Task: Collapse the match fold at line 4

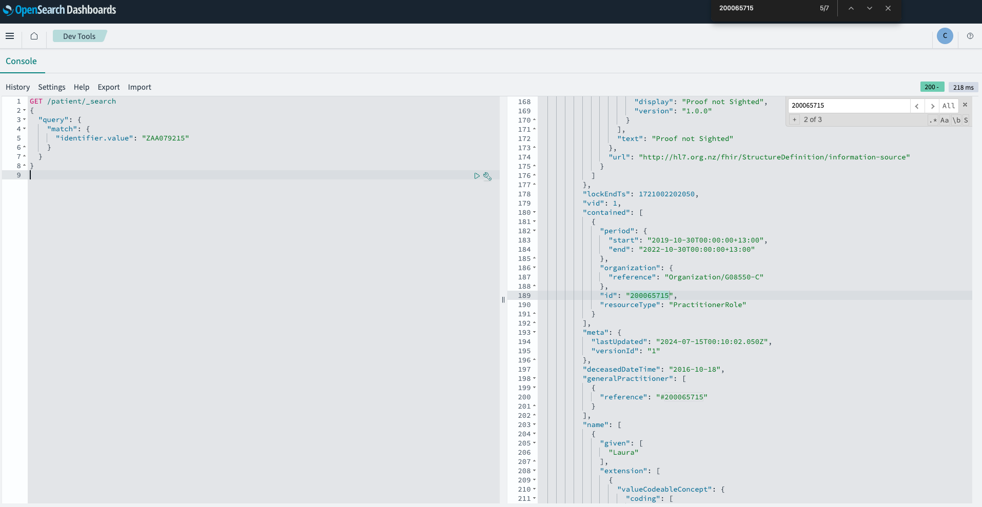Action: pyautogui.click(x=24, y=129)
